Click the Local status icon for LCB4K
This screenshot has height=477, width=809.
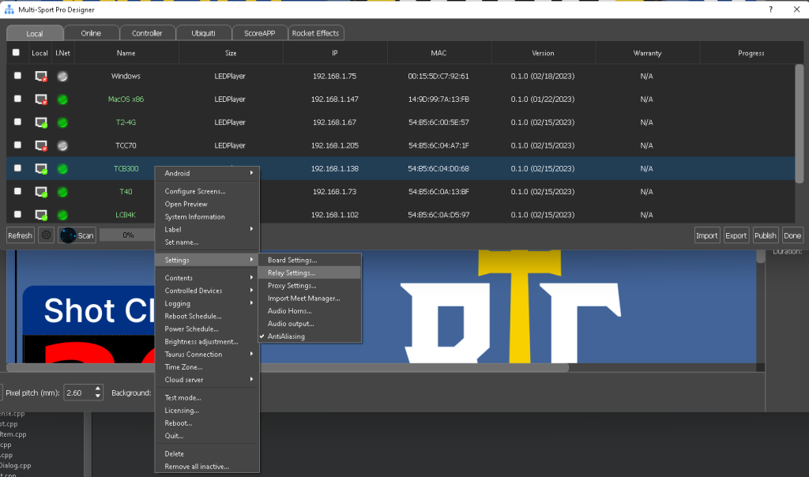(41, 215)
